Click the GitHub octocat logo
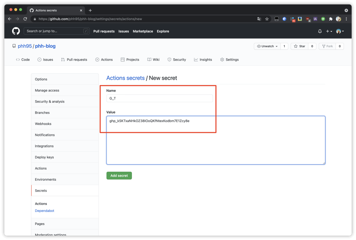Screen dimensions: 356x240 pos(16,31)
